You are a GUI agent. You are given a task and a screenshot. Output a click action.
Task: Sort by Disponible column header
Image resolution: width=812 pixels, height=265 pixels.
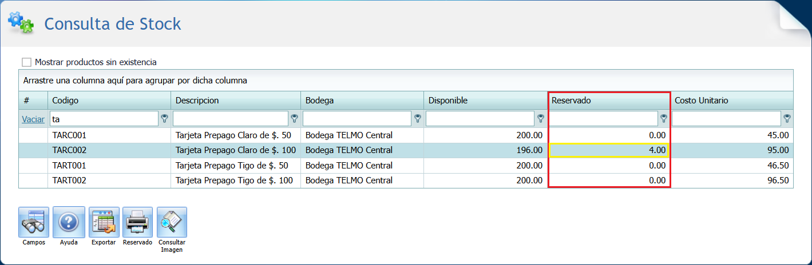tap(485, 101)
